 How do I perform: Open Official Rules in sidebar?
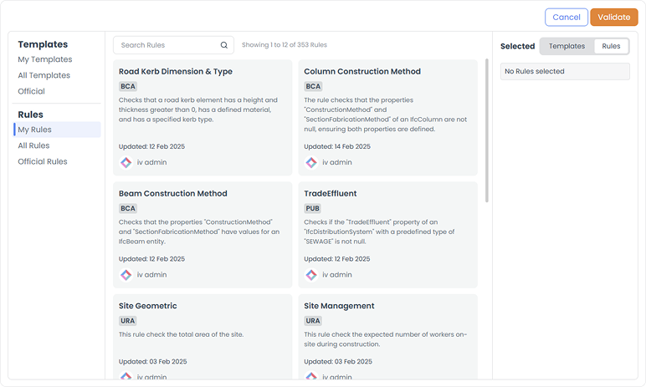click(x=43, y=161)
